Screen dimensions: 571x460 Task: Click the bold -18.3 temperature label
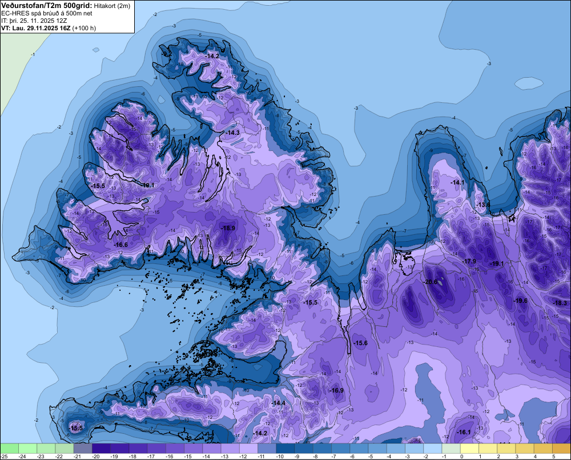tap(560, 303)
